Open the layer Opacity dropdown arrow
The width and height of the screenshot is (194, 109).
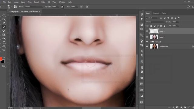(x=178, y=22)
